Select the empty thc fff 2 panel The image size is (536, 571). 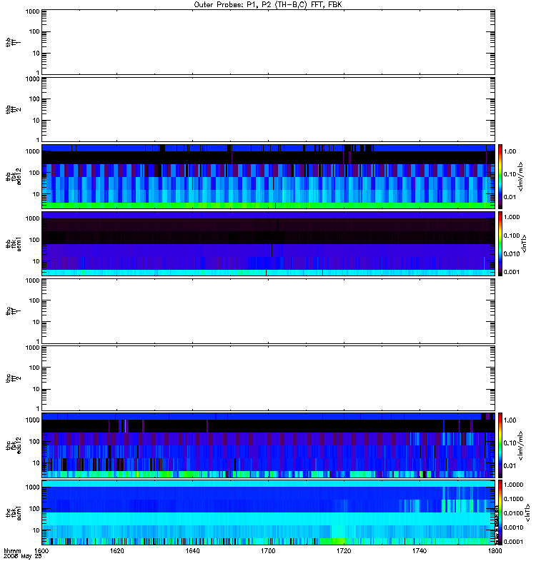click(268, 378)
